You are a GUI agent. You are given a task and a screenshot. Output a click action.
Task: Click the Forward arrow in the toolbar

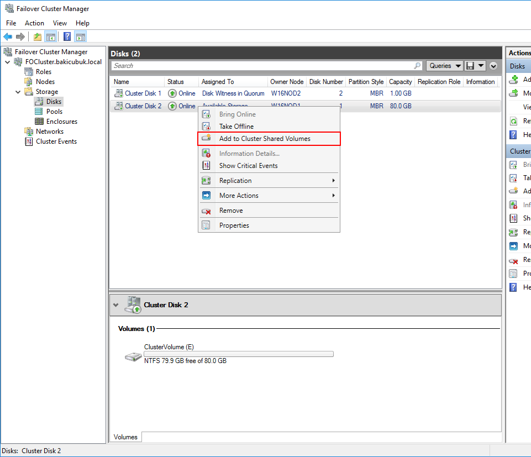(20, 36)
